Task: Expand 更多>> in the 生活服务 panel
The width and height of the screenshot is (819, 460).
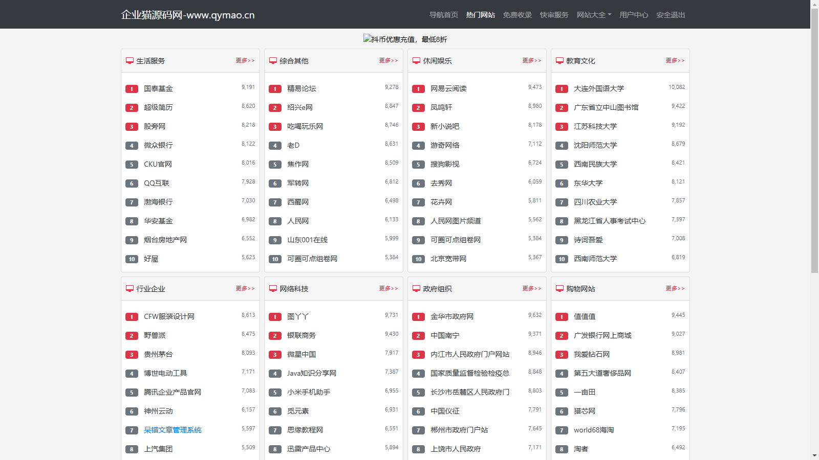Action: pos(245,60)
